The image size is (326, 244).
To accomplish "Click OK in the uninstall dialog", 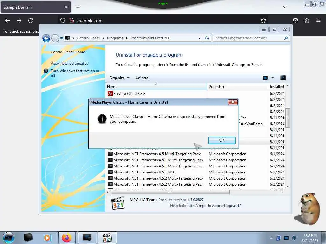I will (x=222, y=140).
